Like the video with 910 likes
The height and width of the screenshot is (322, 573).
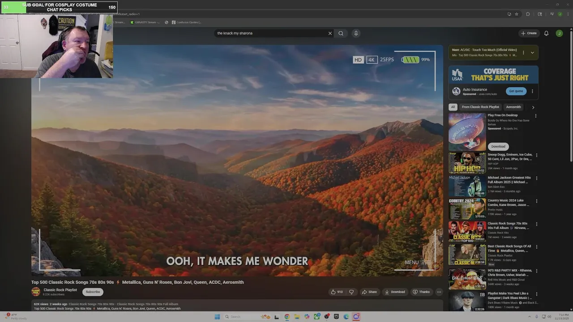pyautogui.click(x=337, y=292)
